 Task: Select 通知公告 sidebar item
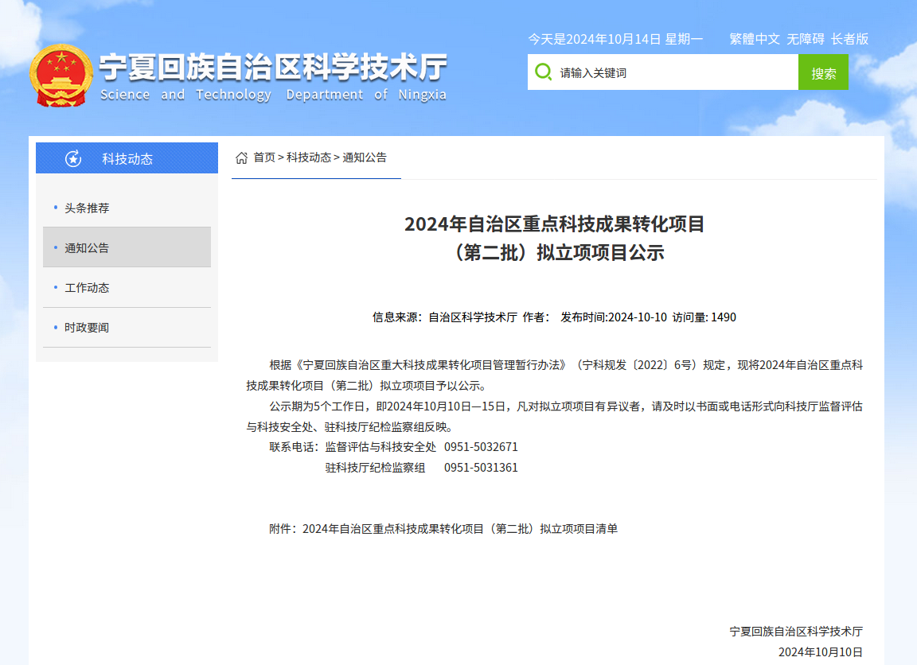click(87, 248)
